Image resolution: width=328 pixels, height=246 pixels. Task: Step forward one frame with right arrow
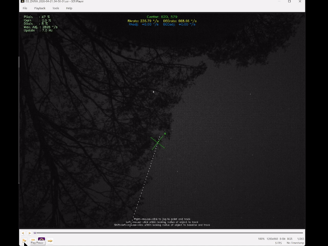[29, 233]
